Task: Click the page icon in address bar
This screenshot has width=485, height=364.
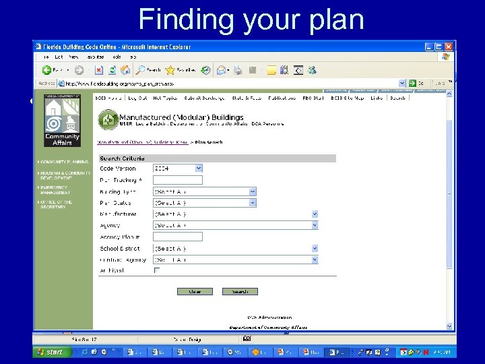Action: pos(61,84)
